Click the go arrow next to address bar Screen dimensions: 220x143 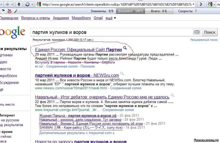coord(201,5)
